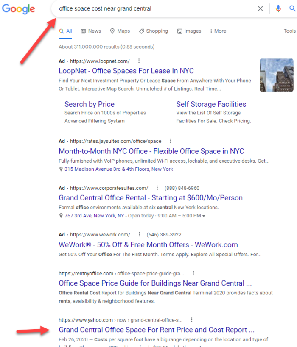
Task: Open Month-to-Month NYC Office result
Action: (x=151, y=151)
